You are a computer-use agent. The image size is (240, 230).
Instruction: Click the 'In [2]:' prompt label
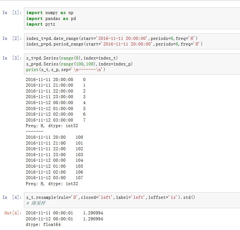(12, 38)
